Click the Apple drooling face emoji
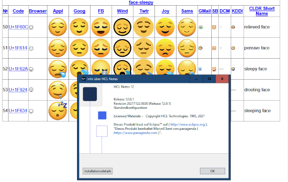The width and height of the screenshot is (288, 182). coord(58,90)
